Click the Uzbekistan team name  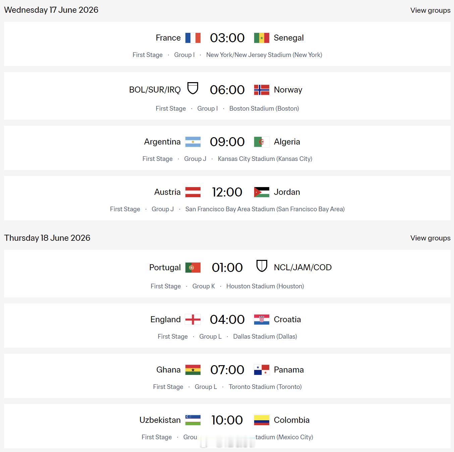click(x=160, y=420)
